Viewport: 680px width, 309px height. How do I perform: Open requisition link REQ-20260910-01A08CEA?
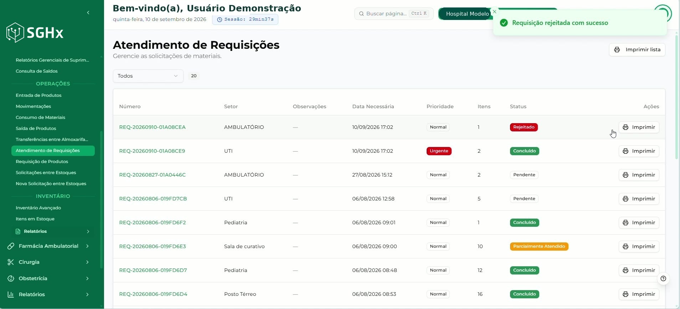(152, 127)
